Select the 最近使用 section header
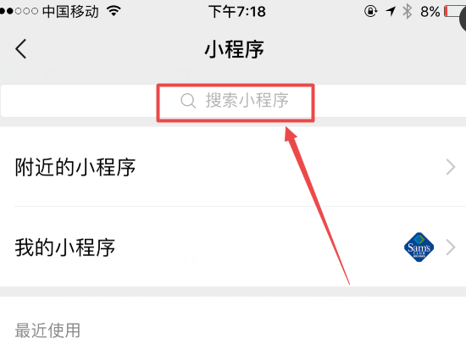Viewport: 466px width, 344px height. pos(47,330)
